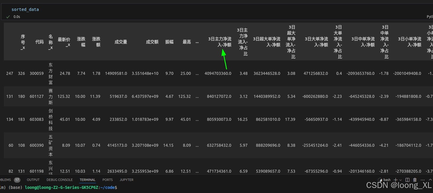The height and width of the screenshot is (193, 433).
Task: Click the row index 134 cell
Action: pyautogui.click(x=10, y=119)
